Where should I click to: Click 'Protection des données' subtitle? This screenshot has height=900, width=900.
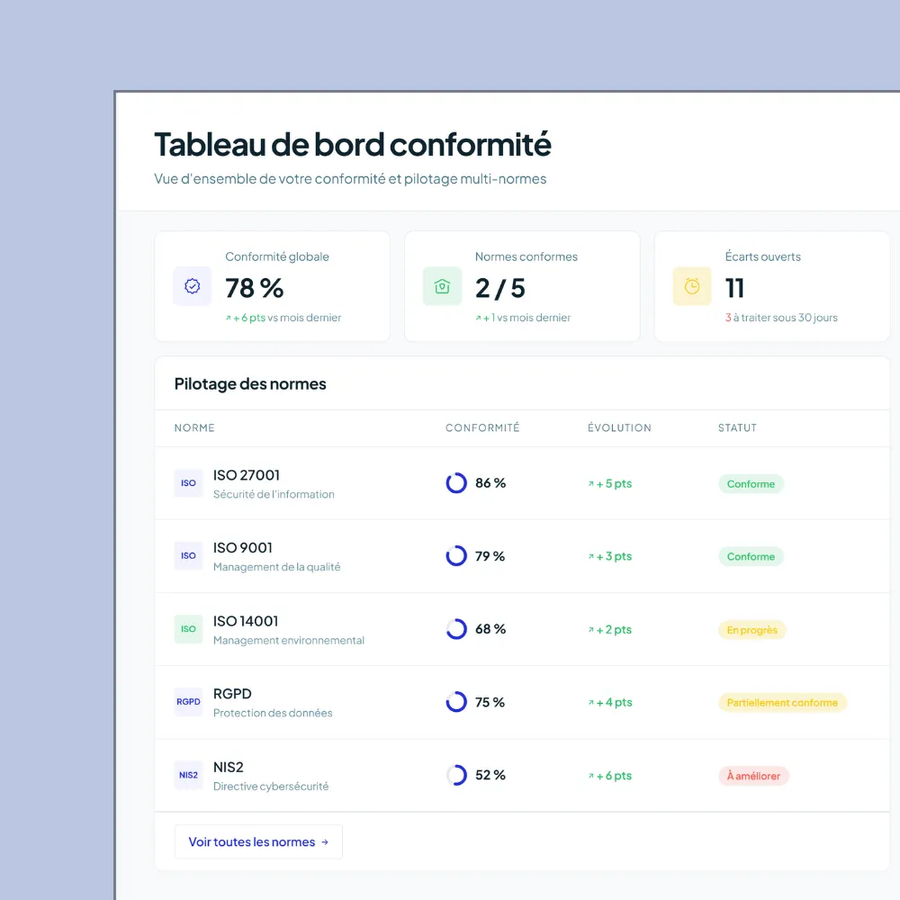click(x=273, y=713)
